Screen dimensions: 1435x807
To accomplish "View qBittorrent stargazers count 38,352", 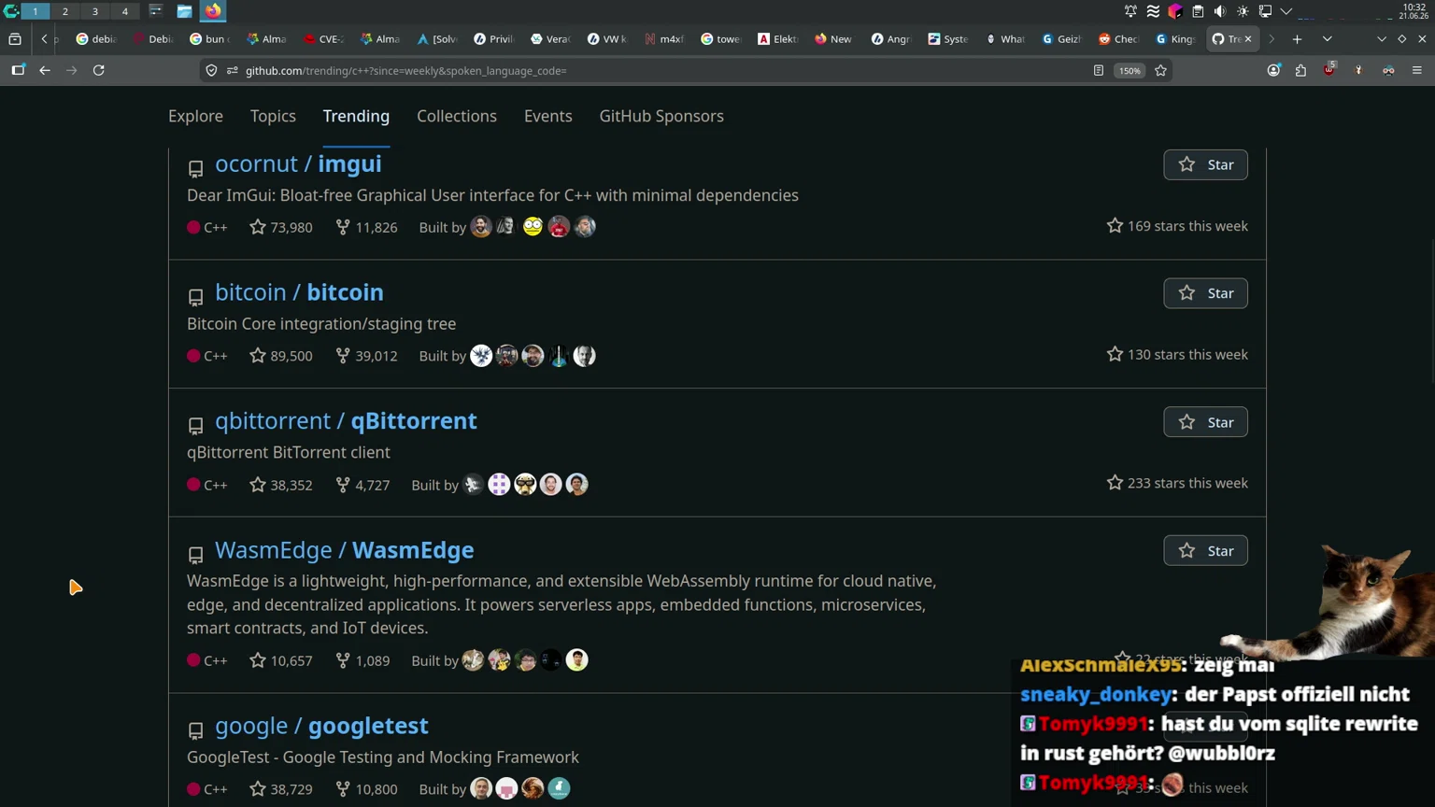I will (x=281, y=485).
